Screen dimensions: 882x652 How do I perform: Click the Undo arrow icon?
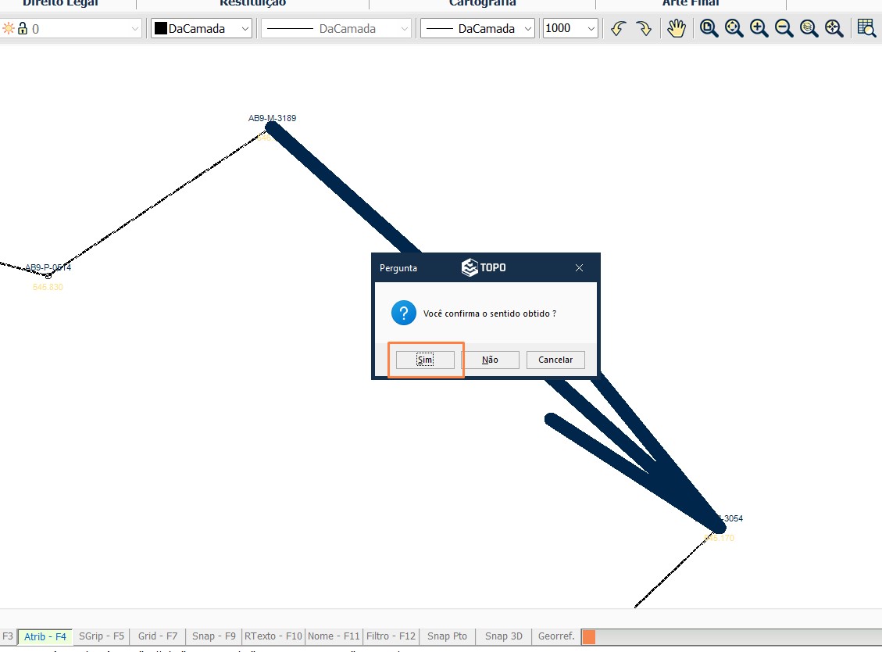(x=617, y=28)
